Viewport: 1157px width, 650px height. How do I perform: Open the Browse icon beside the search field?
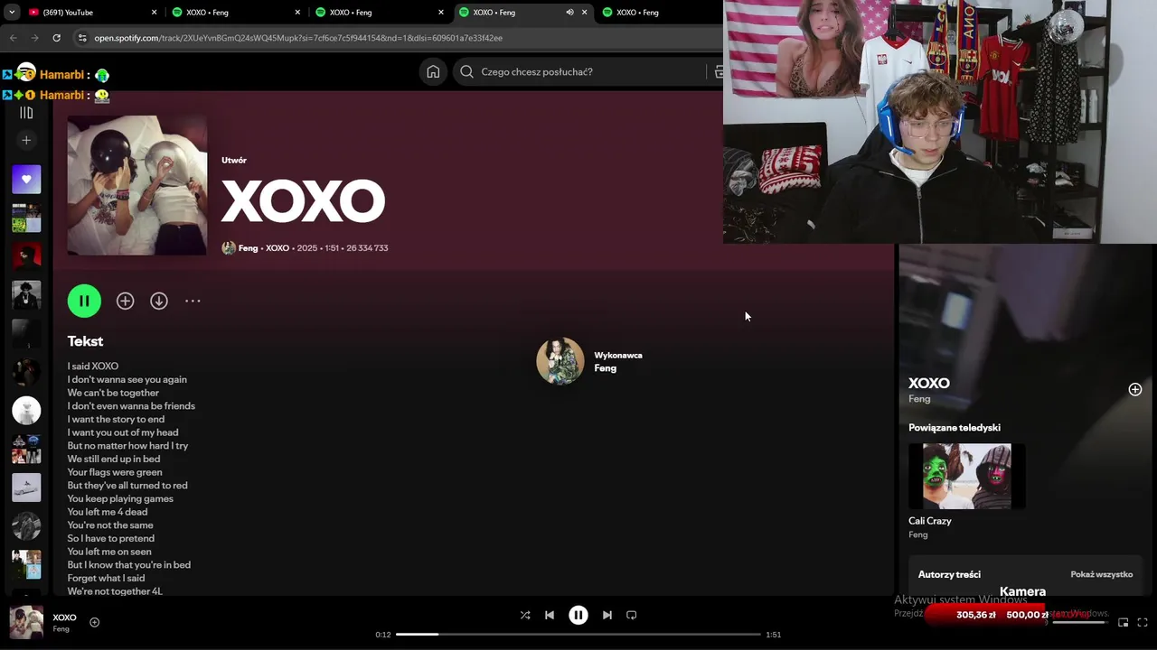point(718,71)
